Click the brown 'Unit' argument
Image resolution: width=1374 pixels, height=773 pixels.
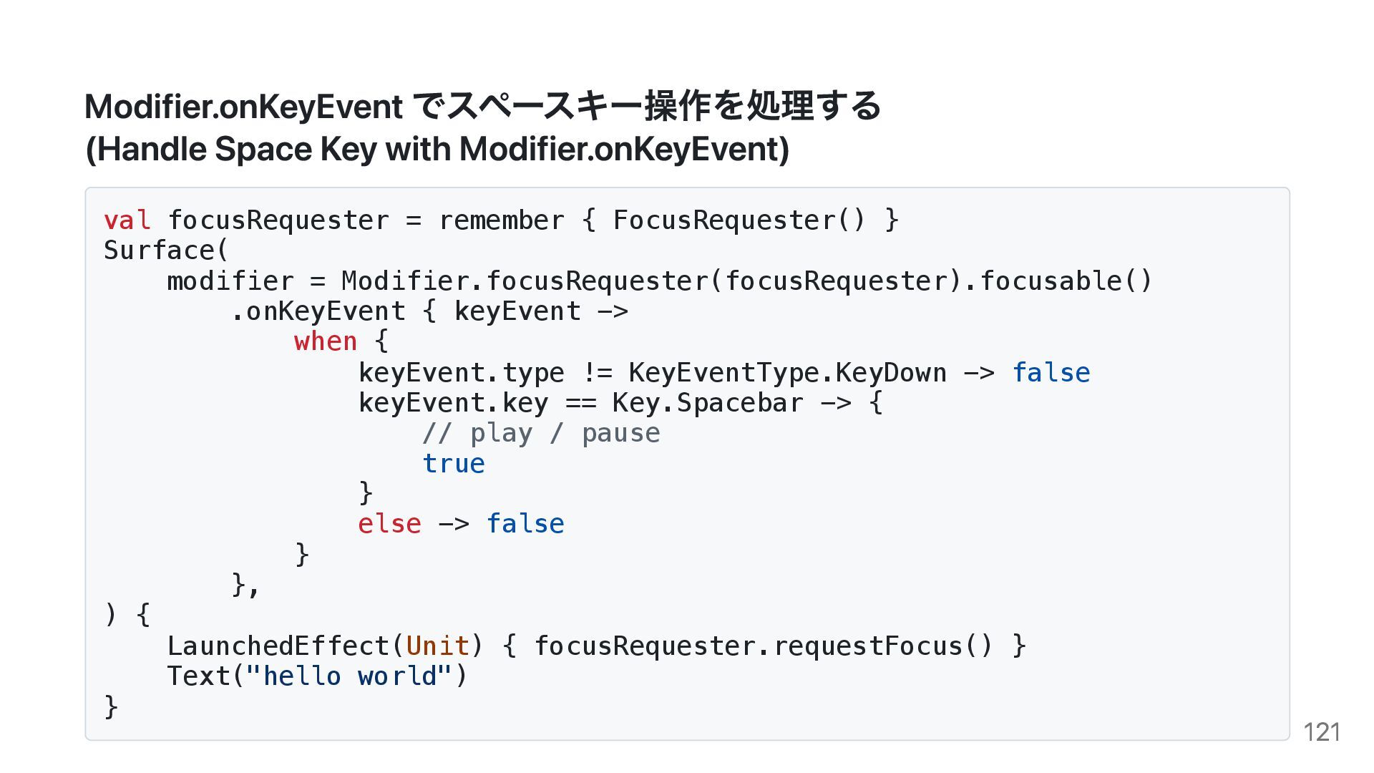[437, 646]
